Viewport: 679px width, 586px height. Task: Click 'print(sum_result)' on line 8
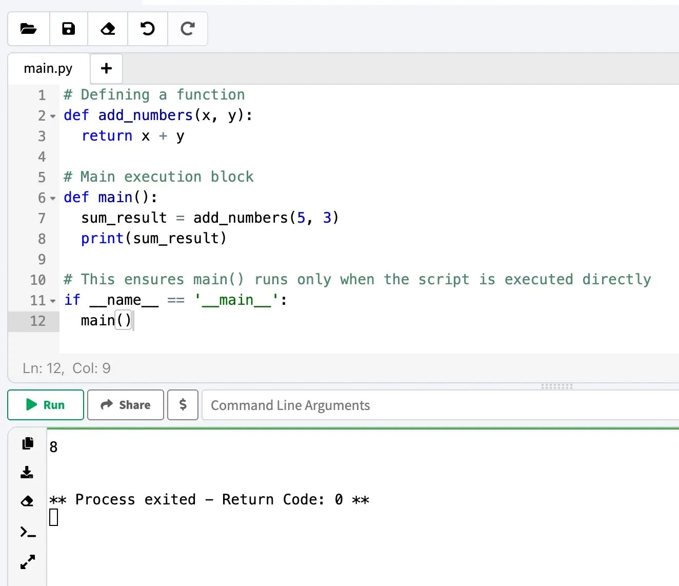point(154,239)
